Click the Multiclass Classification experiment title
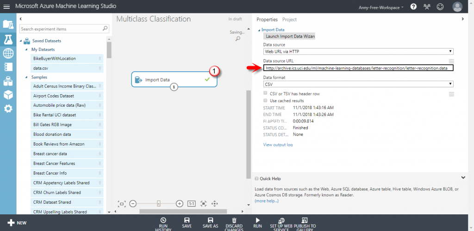 pos(154,19)
